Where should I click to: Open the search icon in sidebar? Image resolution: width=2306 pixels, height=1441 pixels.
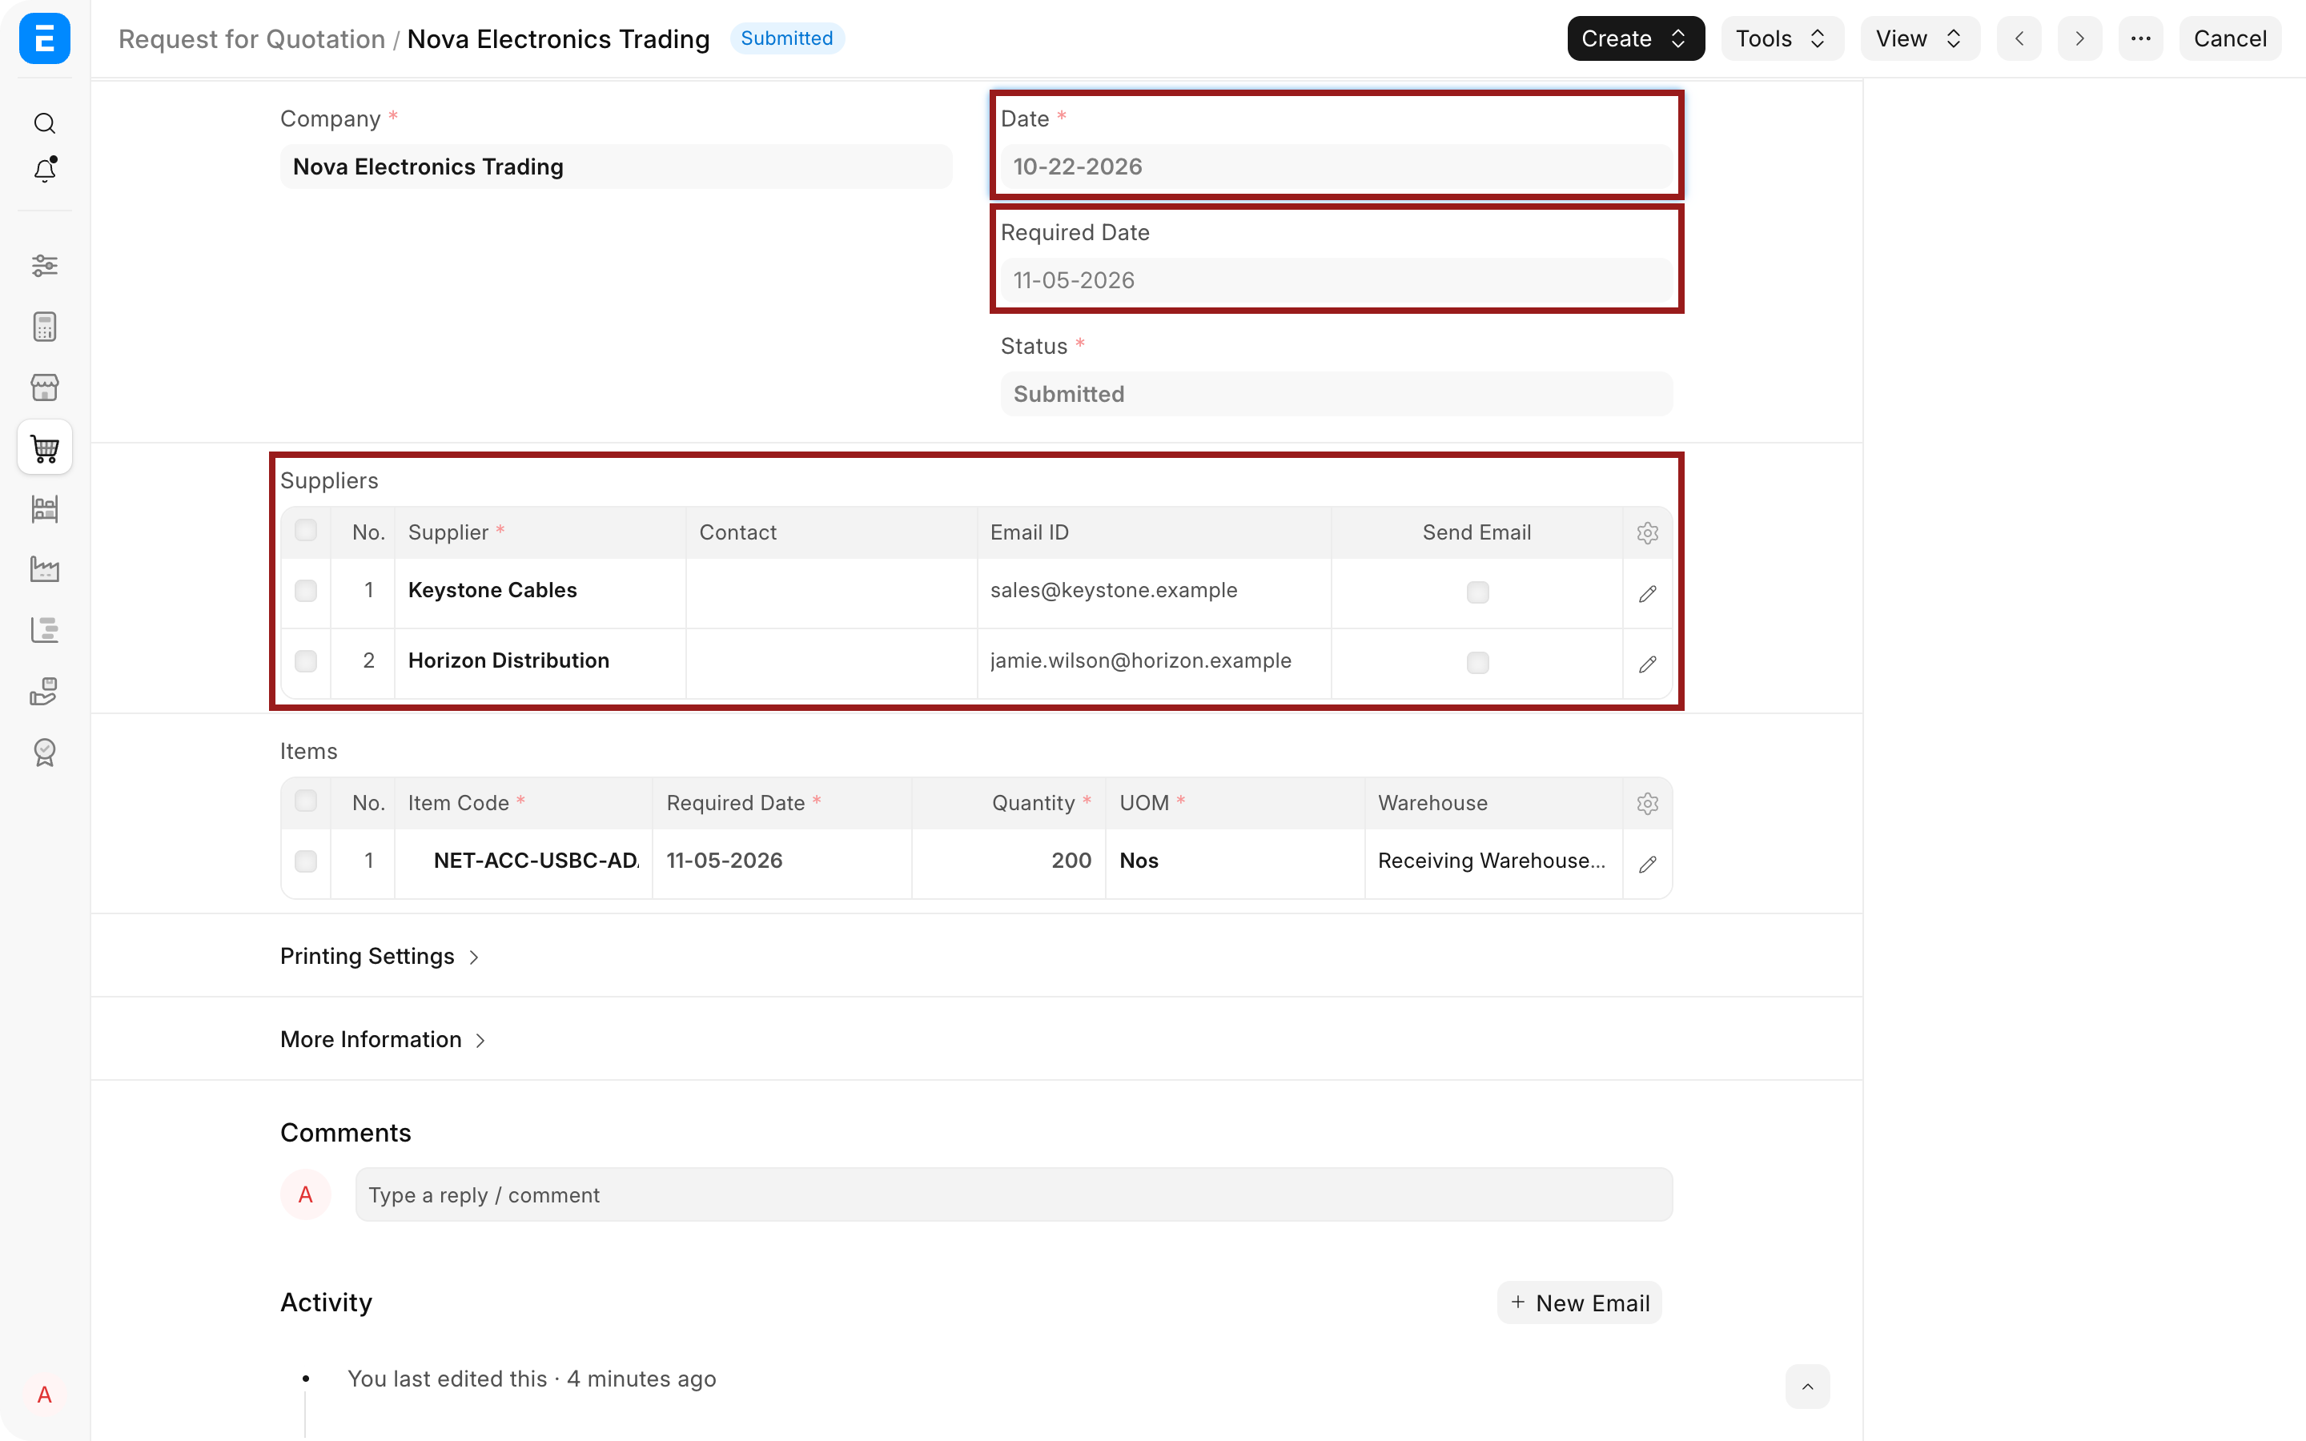click(x=45, y=123)
